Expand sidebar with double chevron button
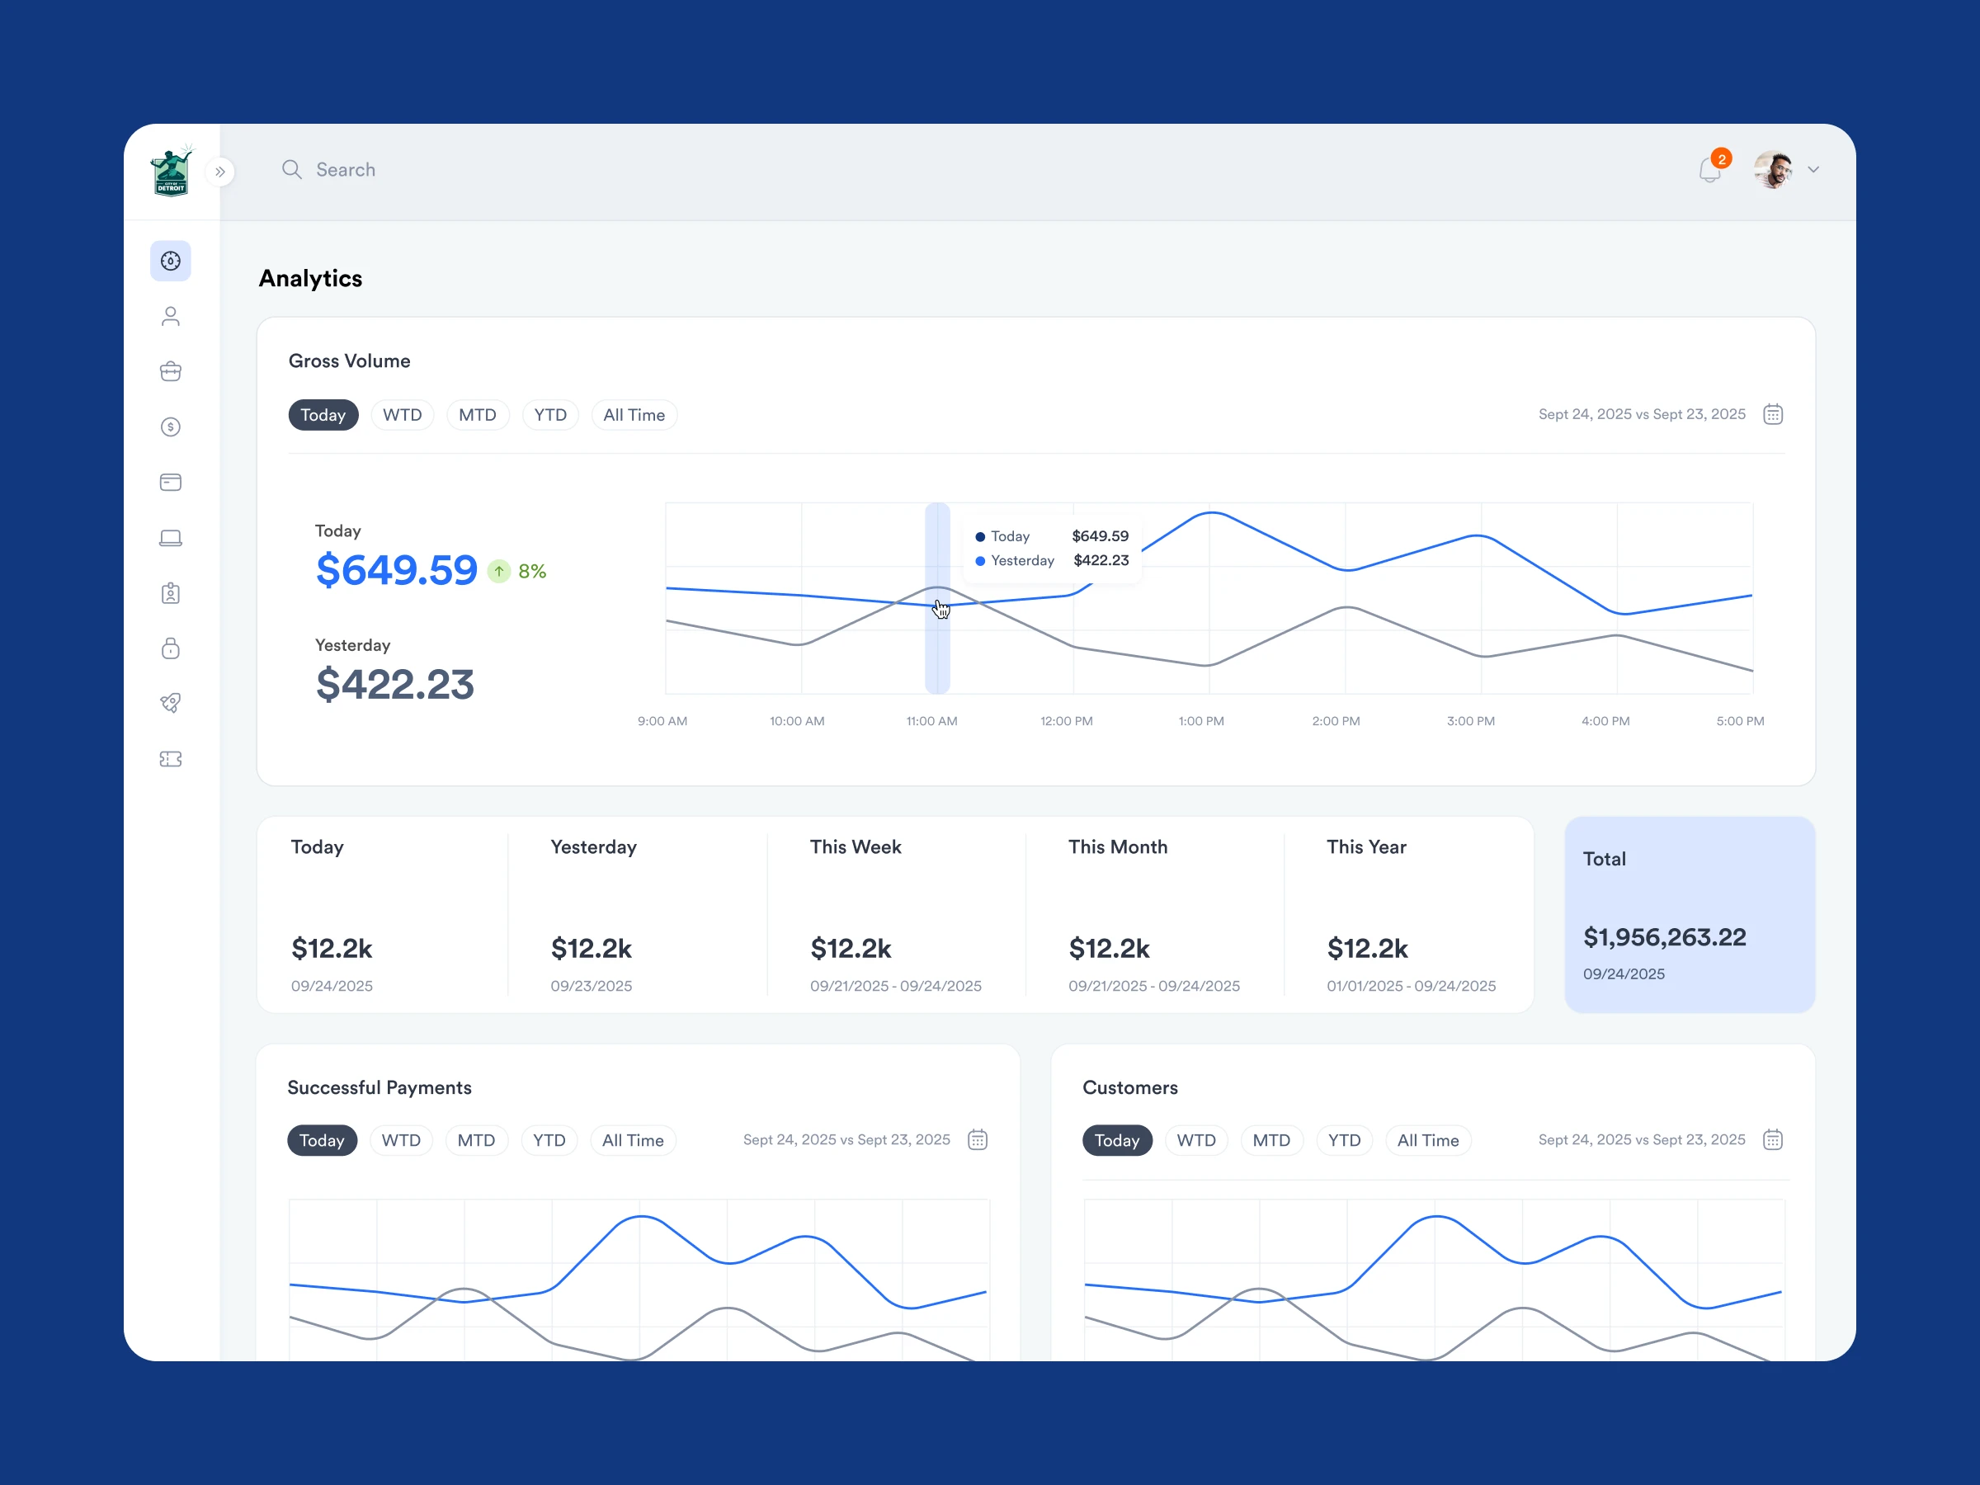Image resolution: width=1980 pixels, height=1485 pixels. (220, 172)
